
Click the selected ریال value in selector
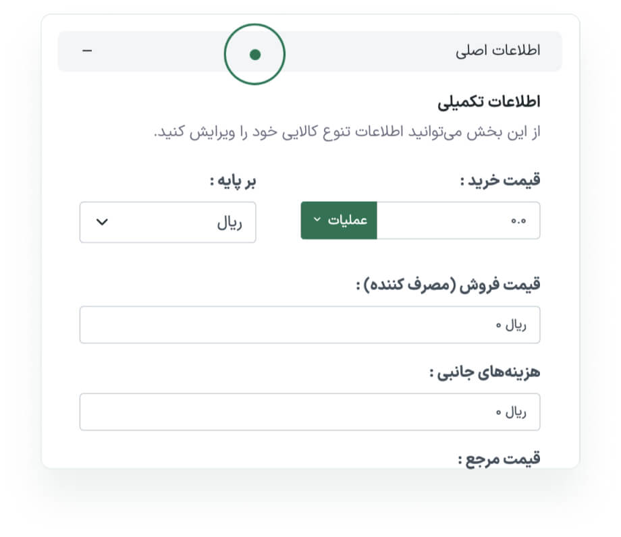229,222
